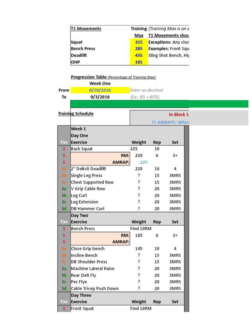Select the Day Two label
This screenshot has height=335, width=251.
(79, 215)
